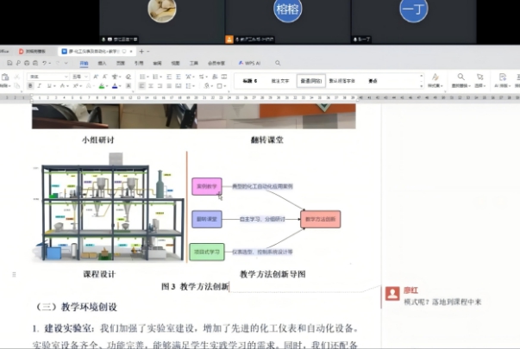
Task: Click the 课程设计 plant diagram image
Action: click(108, 208)
